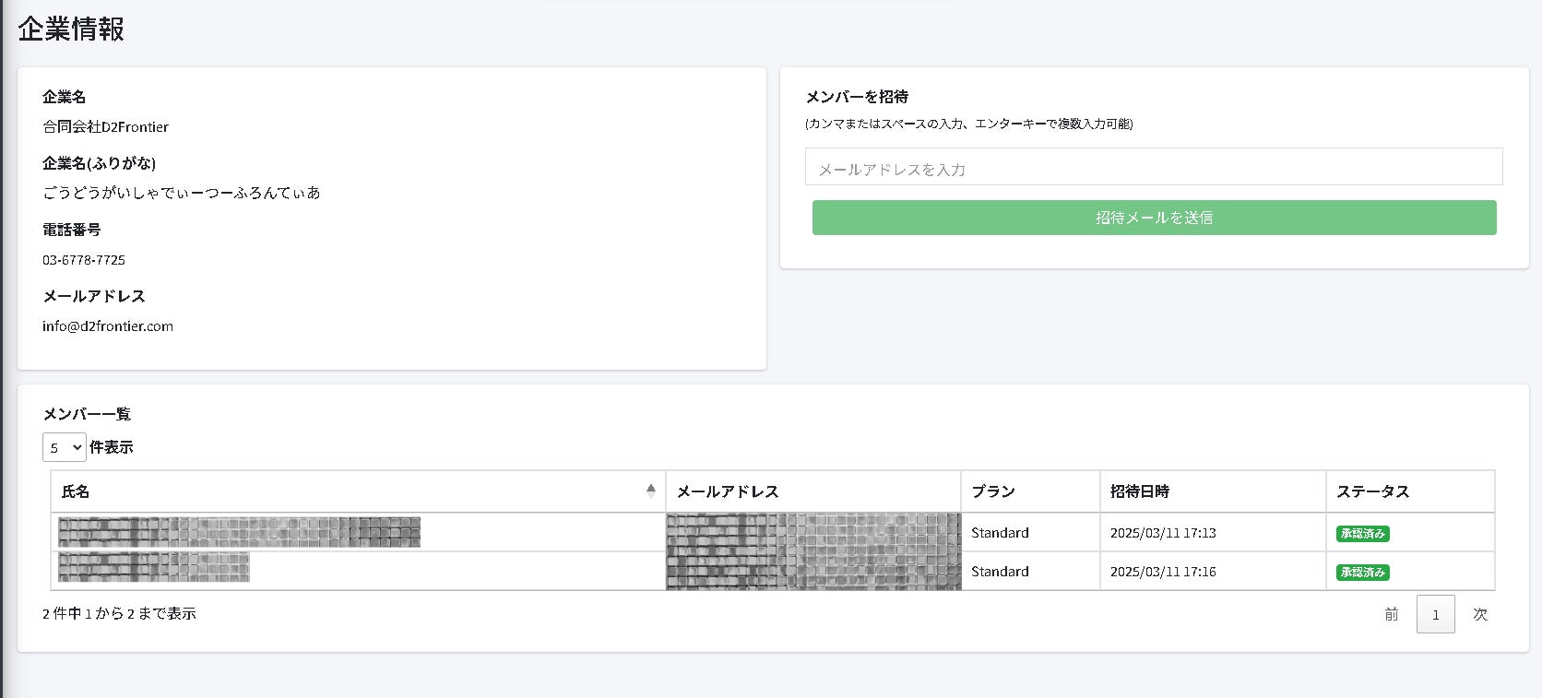Click the second row's Standard plan cell

(x=1000, y=572)
